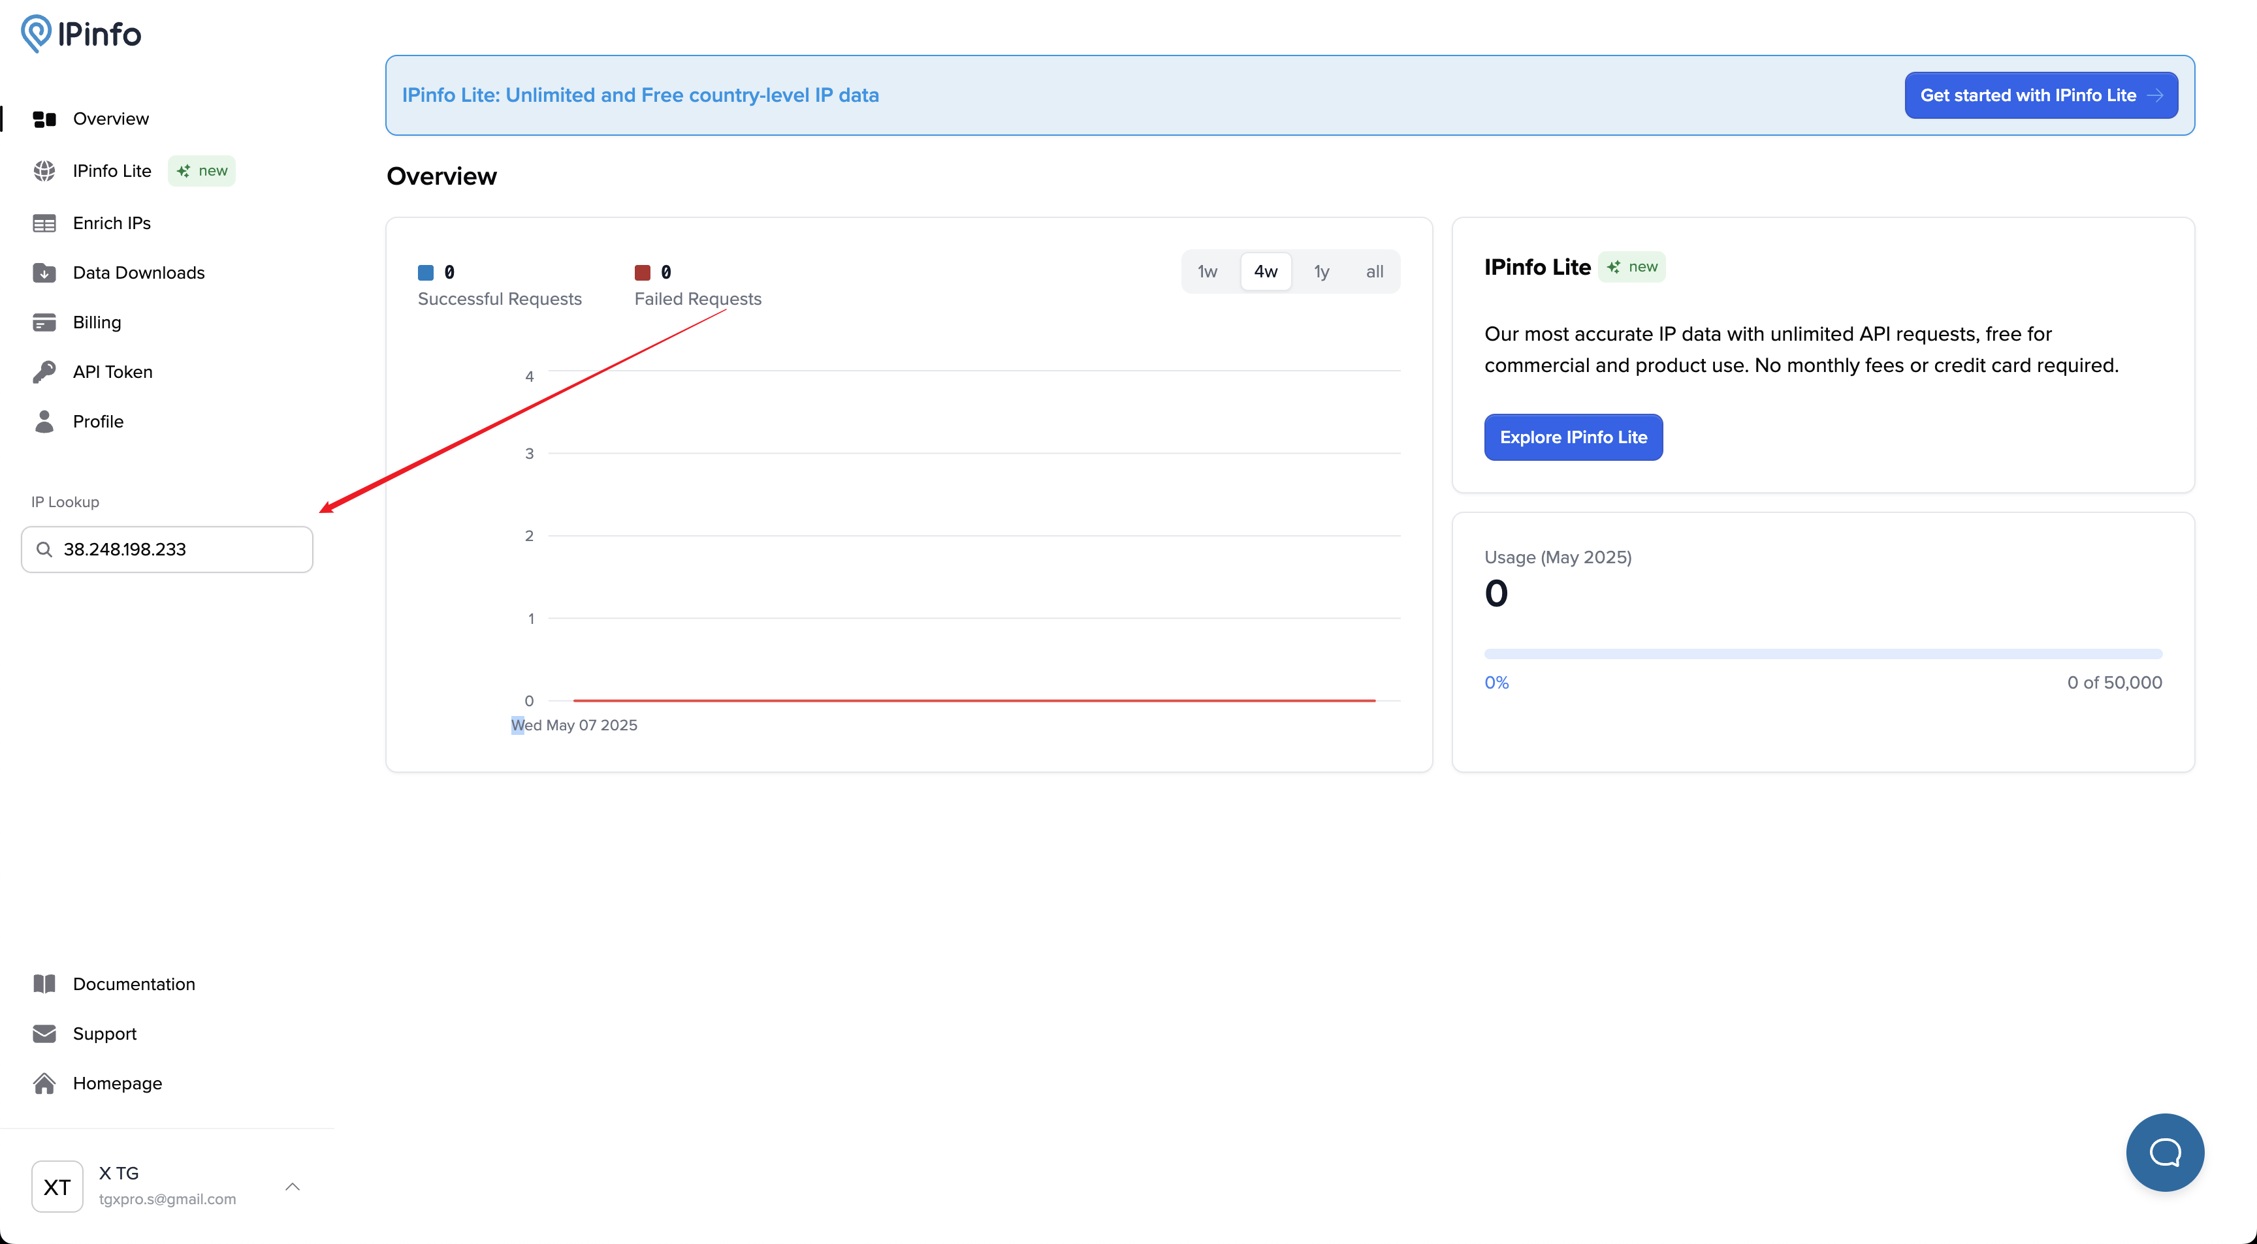Image resolution: width=2257 pixels, height=1244 pixels.
Task: Expand the account menu chevron
Action: pyautogui.click(x=293, y=1186)
